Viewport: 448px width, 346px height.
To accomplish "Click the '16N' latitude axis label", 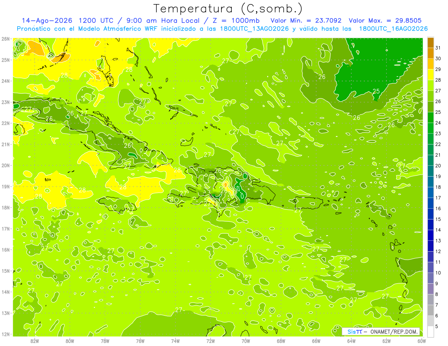I will coord(6,250).
